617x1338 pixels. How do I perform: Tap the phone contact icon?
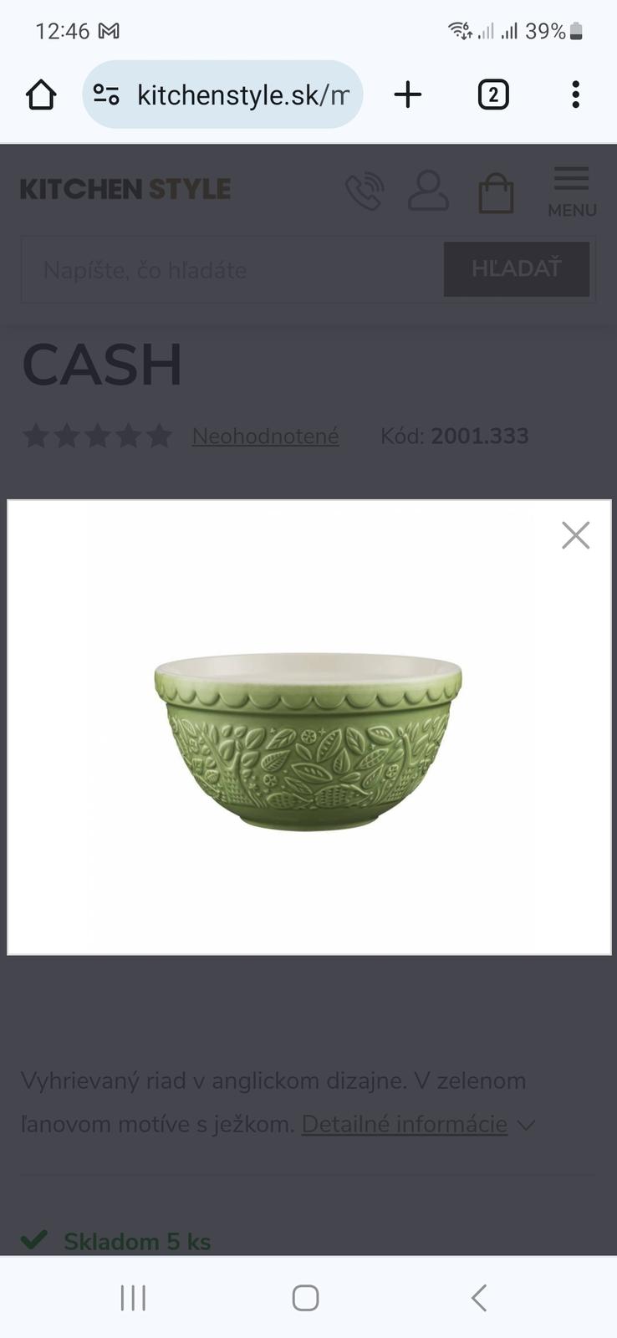[365, 192]
